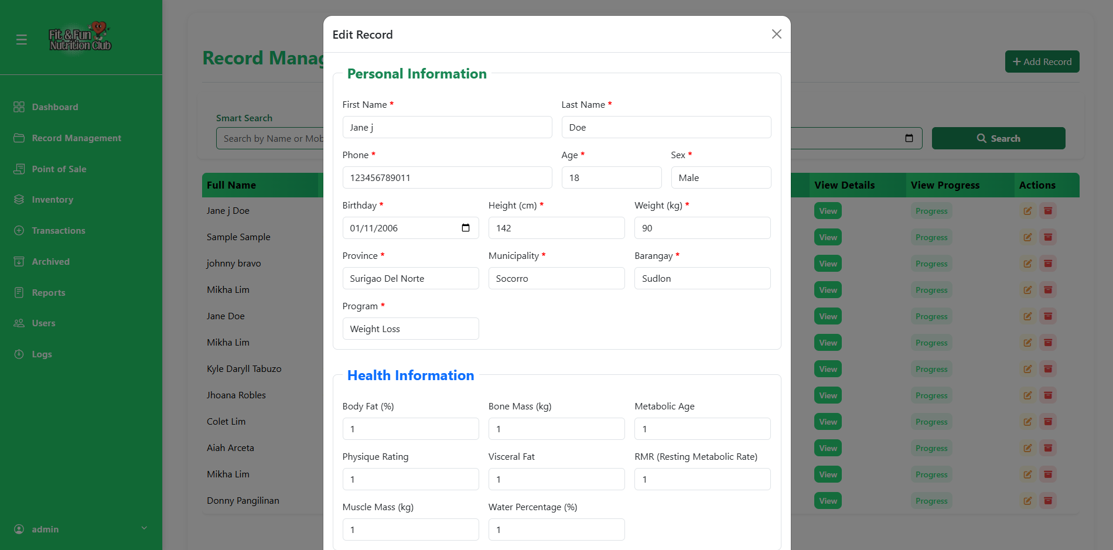Click the Body Fat (%) input field
1113x550 pixels.
coord(410,429)
